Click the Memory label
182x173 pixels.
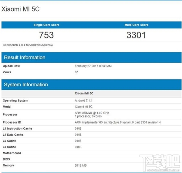[x=8, y=165]
